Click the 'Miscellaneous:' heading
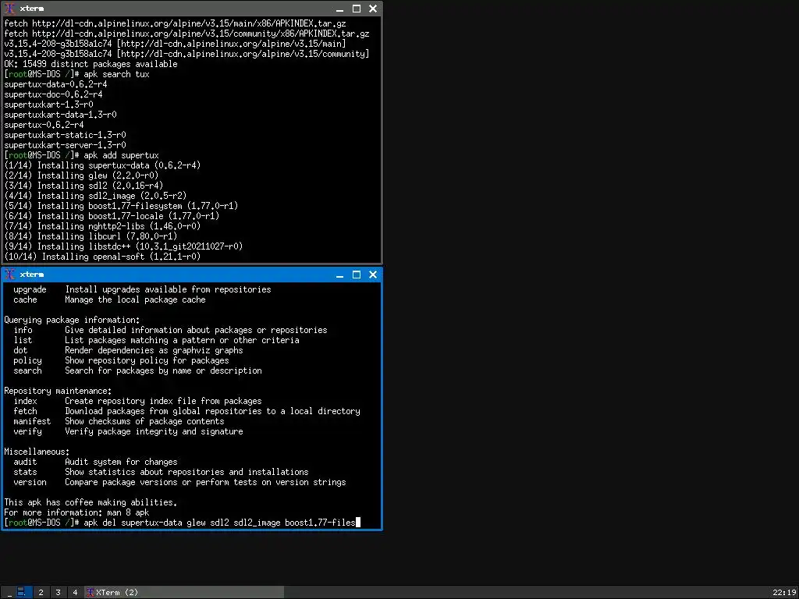 [x=37, y=452]
